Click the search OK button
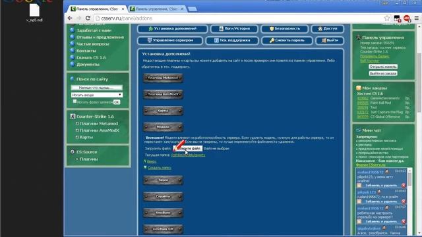 pos(117,103)
